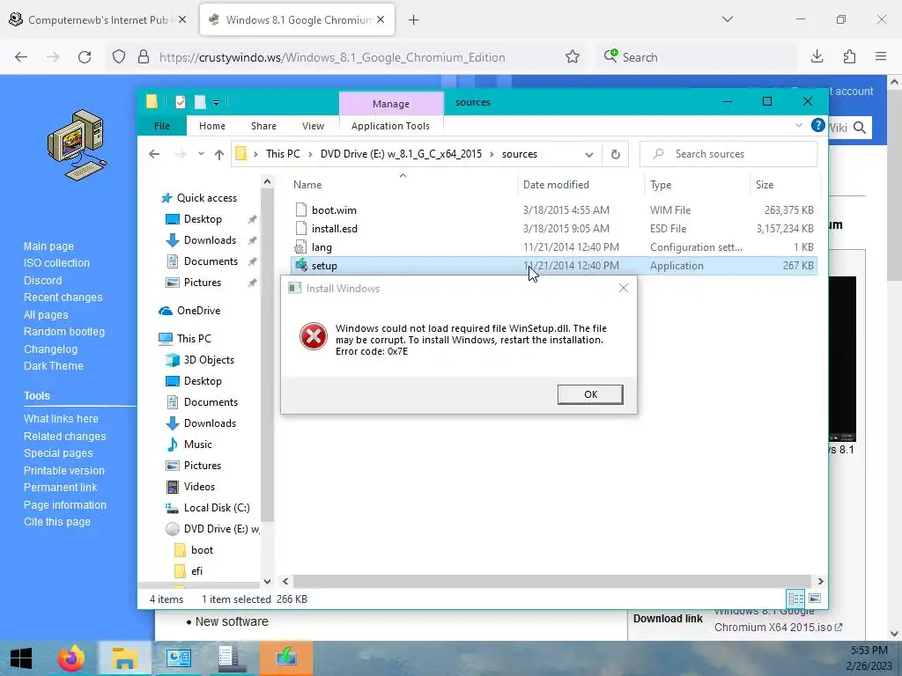Click DVD Drive (E:) breadcrumb segment
Viewport: 902px width, 676px height.
point(401,154)
